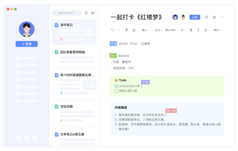
Task: Open the 插入 insert dropdown
Action: 145,30
